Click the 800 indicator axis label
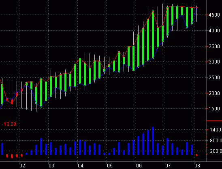Screen dimensions: 222x169 216,140
